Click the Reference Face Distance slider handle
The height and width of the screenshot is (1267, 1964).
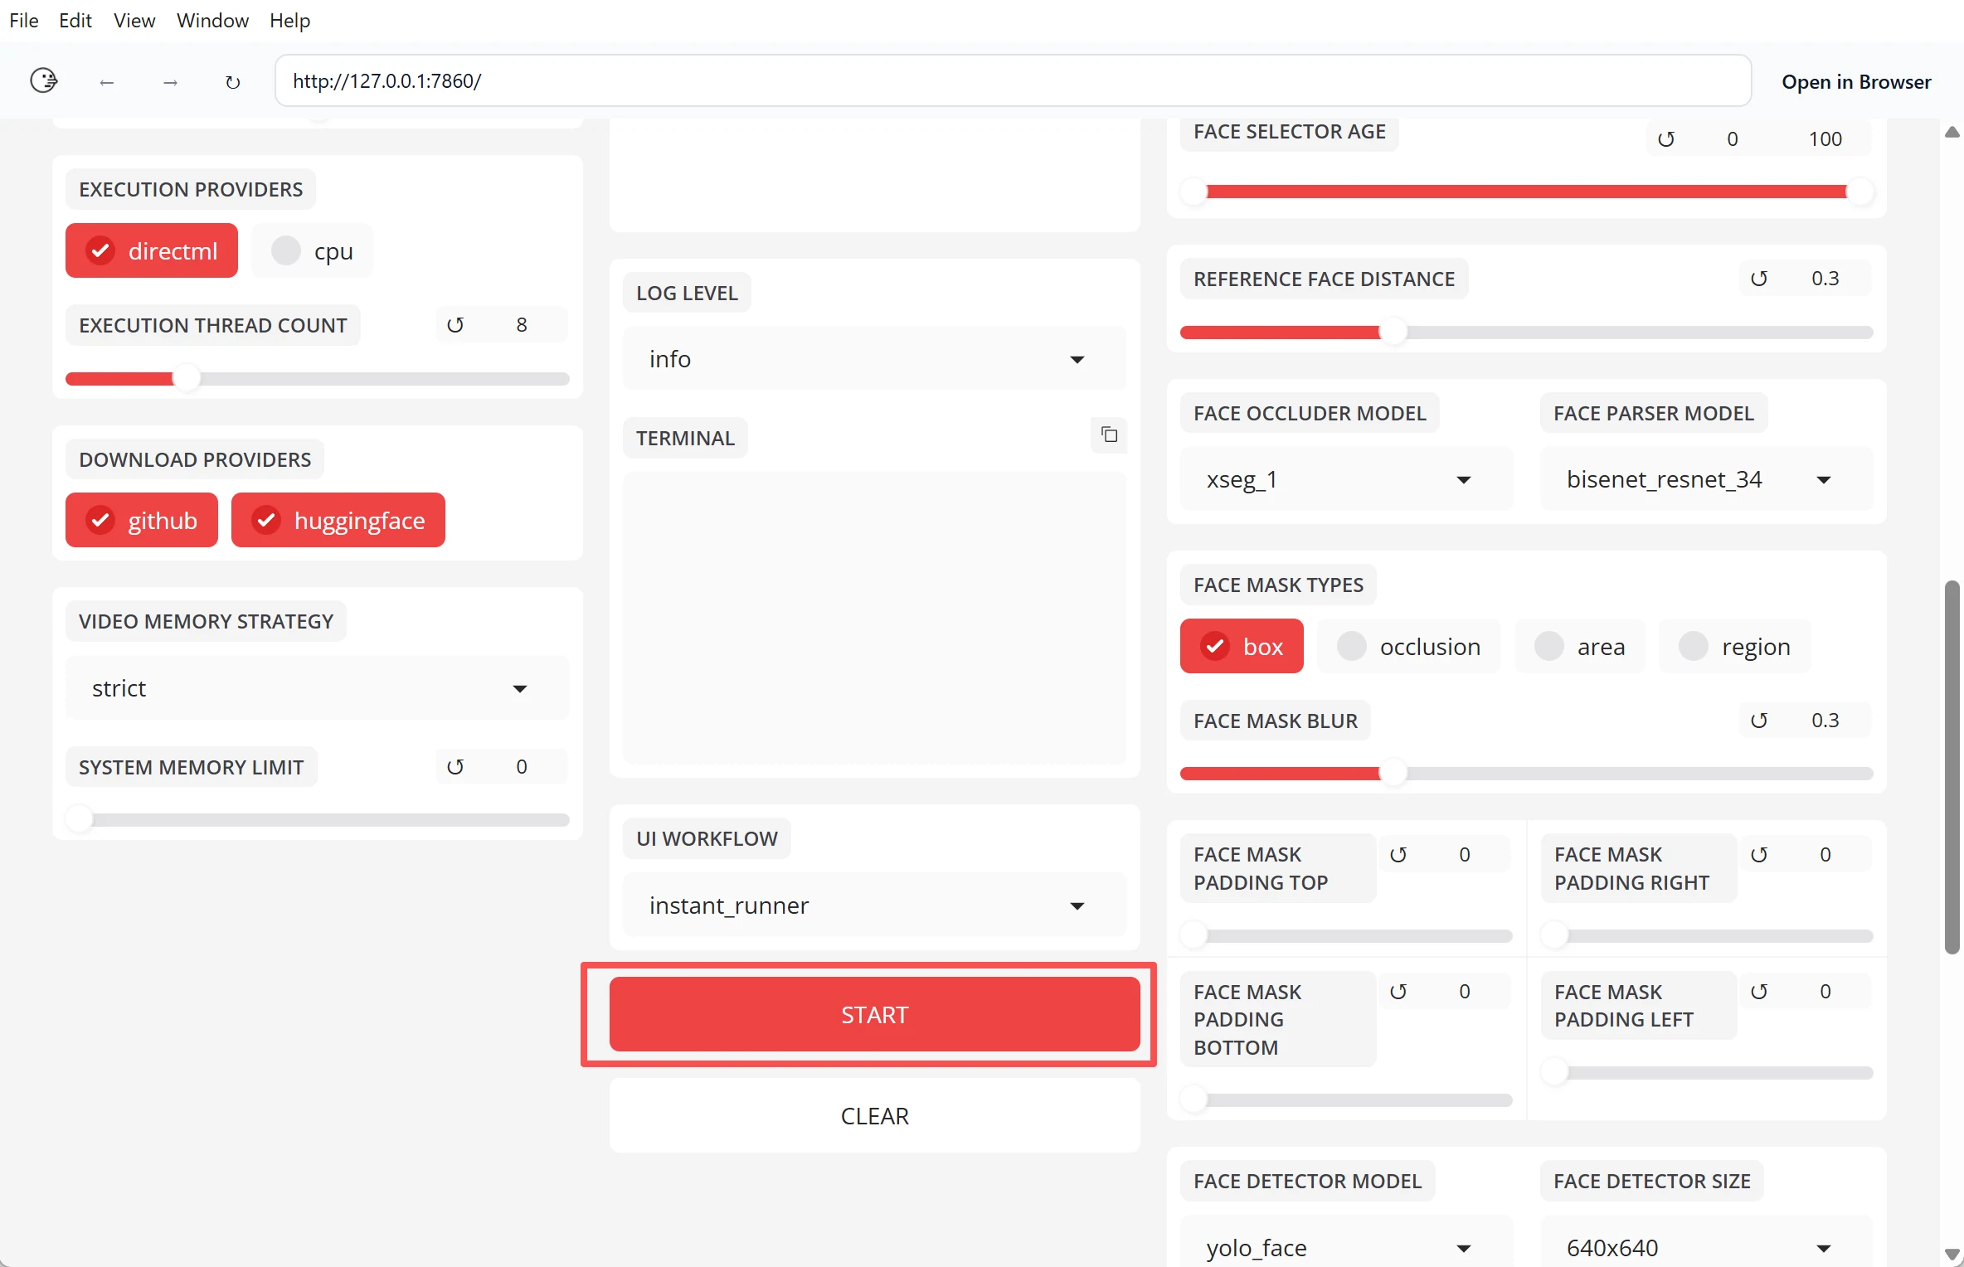point(1393,333)
